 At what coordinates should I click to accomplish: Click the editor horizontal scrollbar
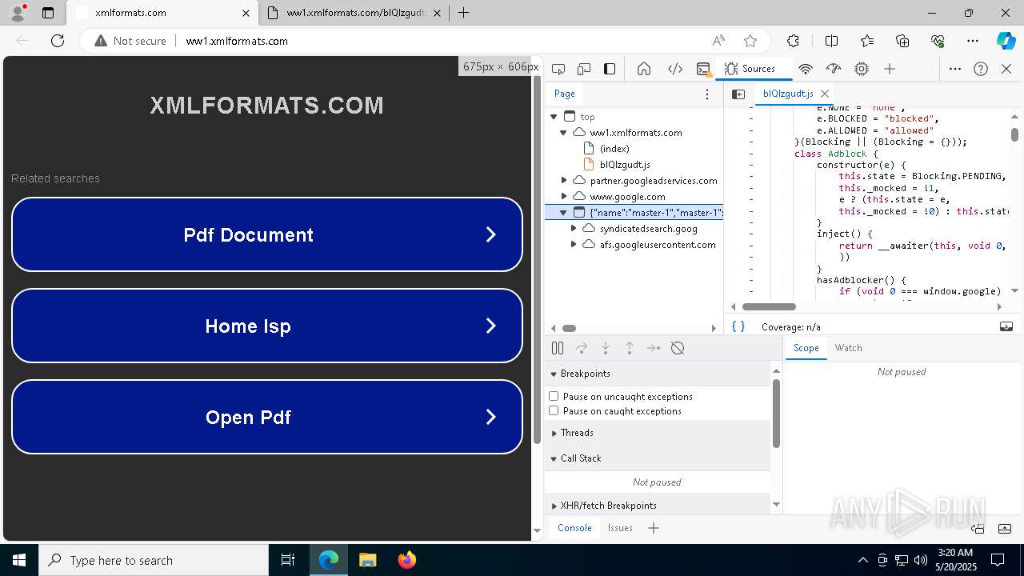pos(769,306)
